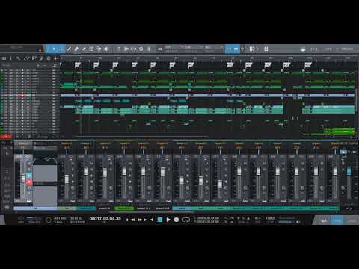Screen dimensions: 359x269
Task: Select the Arrow tool in the toolbar
Action: click(54, 49)
